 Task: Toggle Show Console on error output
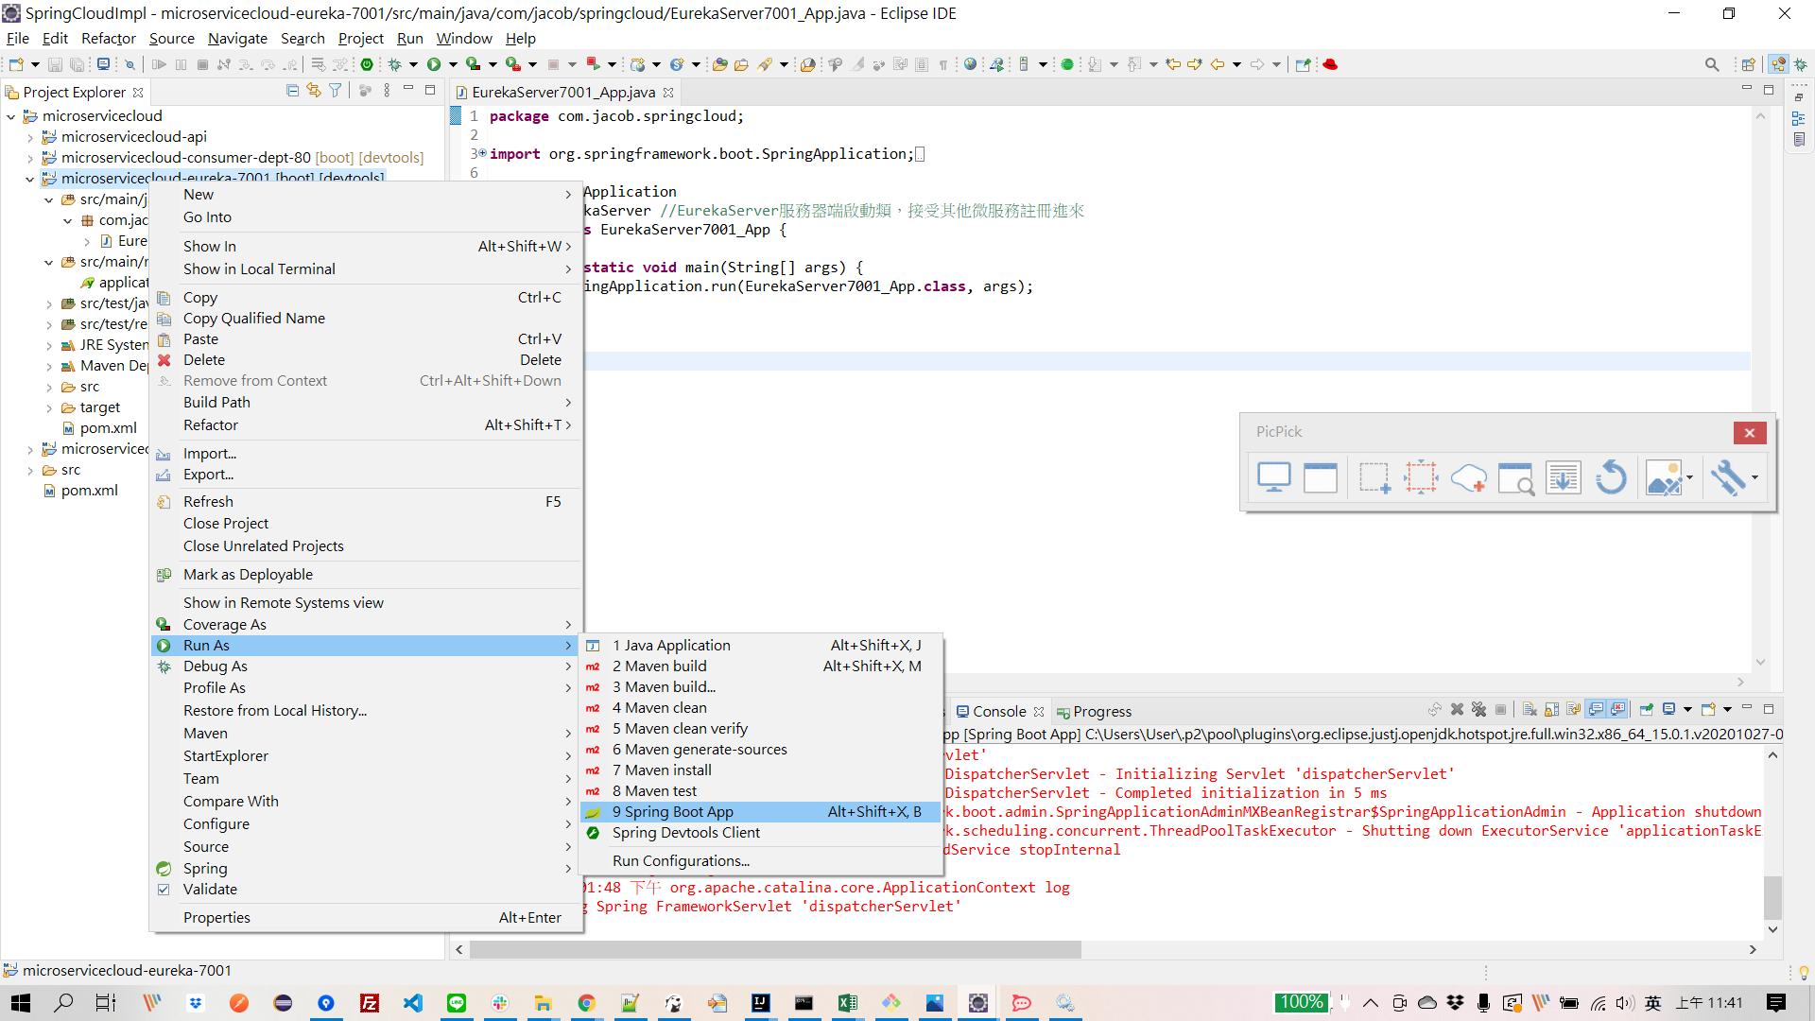point(1617,709)
